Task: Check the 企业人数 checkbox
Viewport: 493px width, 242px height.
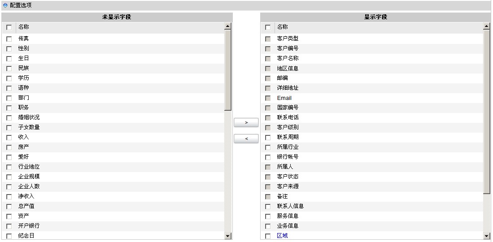Action: pyautogui.click(x=9, y=187)
